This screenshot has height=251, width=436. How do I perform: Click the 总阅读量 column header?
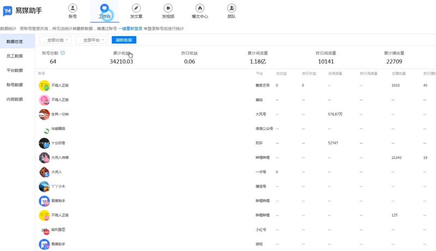[335, 74]
